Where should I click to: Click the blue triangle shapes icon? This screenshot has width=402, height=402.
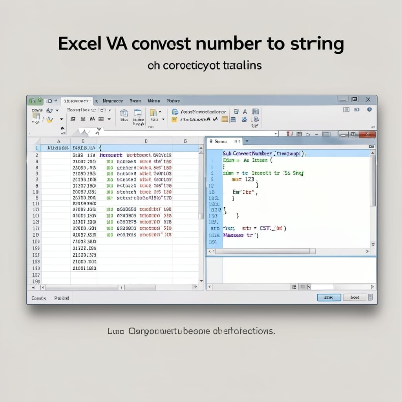coord(244,119)
